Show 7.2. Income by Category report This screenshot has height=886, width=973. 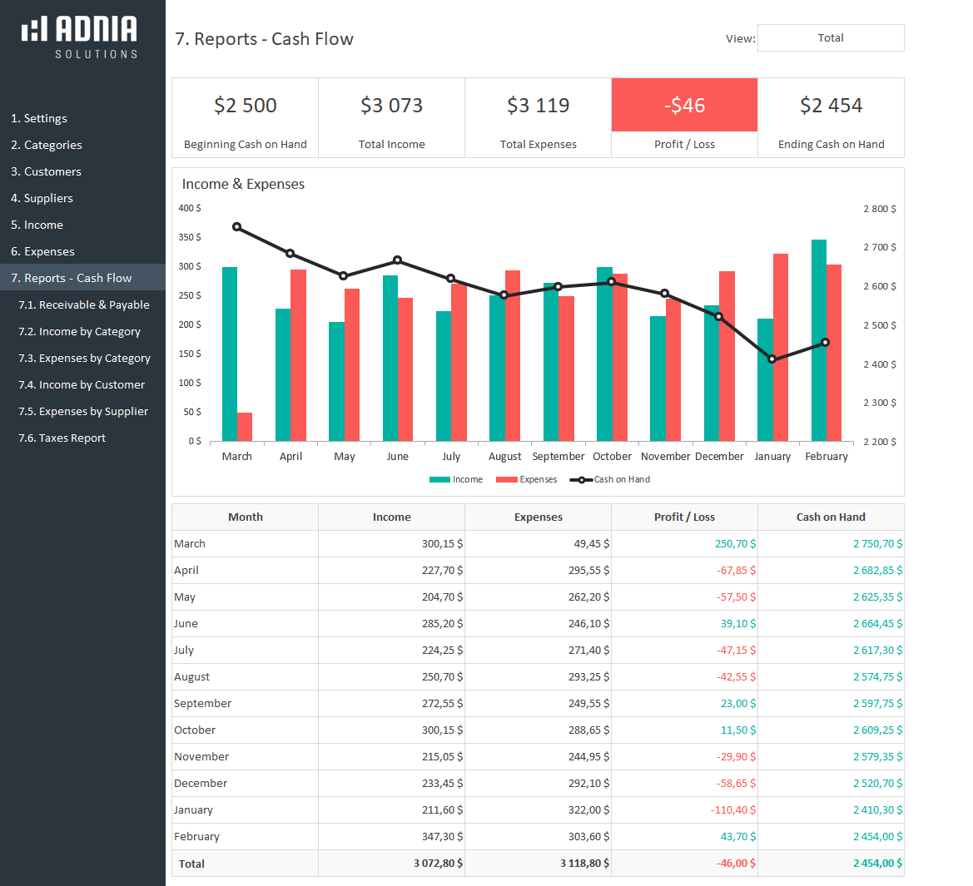(x=79, y=331)
